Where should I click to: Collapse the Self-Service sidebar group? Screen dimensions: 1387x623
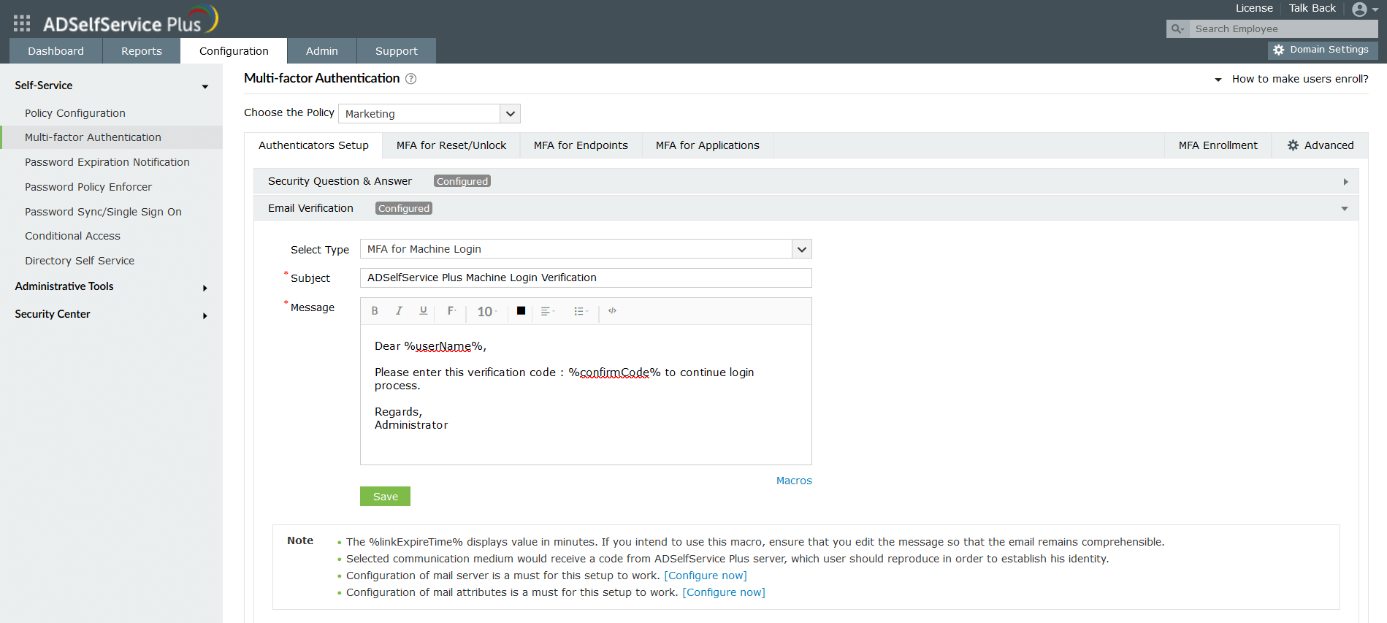111,85
